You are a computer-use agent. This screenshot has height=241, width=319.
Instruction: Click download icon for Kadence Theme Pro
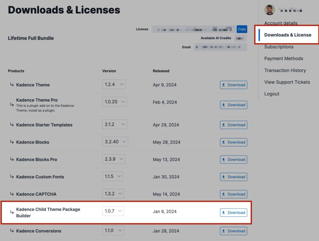[224, 105]
